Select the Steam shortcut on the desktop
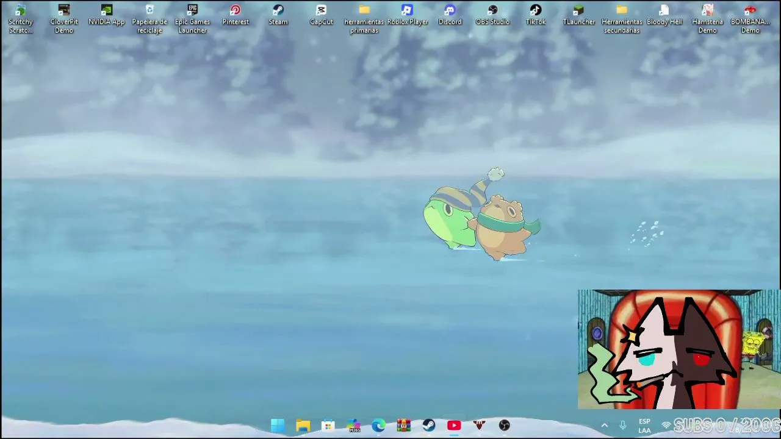This screenshot has height=439, width=781. [x=278, y=15]
